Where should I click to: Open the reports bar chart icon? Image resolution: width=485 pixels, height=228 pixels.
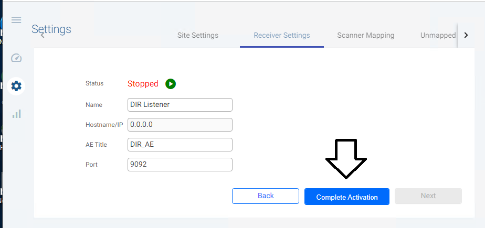point(16,113)
